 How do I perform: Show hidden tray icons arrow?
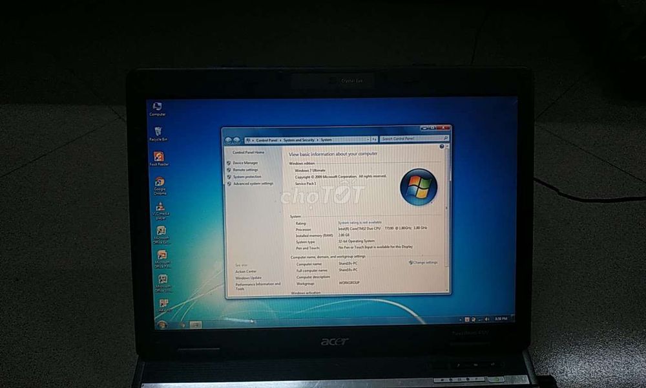(460, 319)
